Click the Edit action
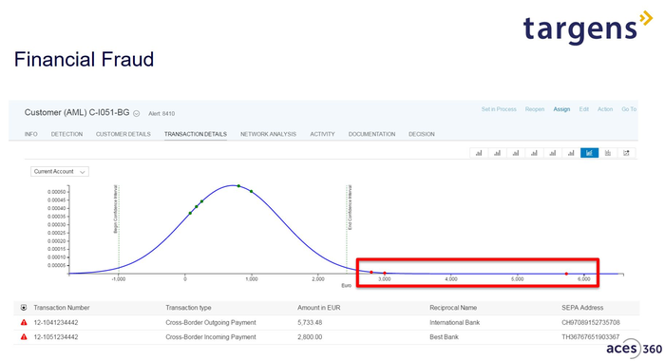 tap(584, 109)
